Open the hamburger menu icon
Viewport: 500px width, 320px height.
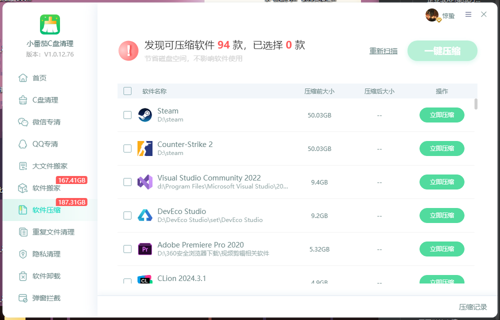click(x=468, y=14)
